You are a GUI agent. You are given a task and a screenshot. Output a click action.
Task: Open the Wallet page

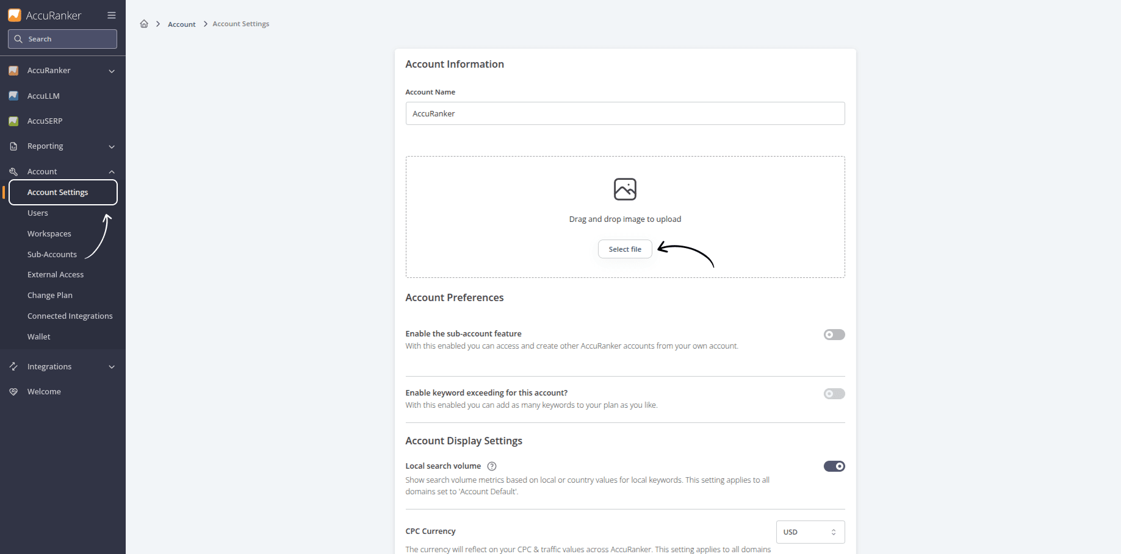tap(39, 337)
